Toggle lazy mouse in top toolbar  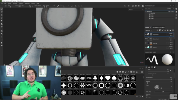coord(58,6)
